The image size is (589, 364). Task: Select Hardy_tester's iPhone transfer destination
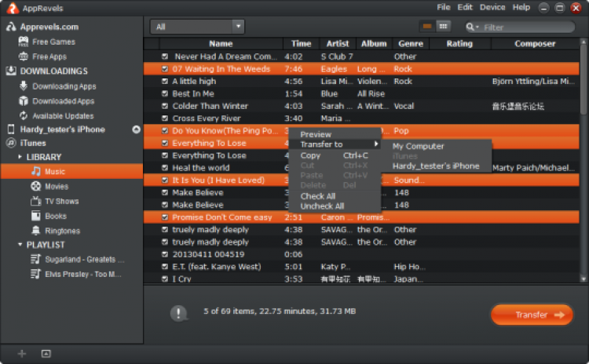[x=436, y=166]
